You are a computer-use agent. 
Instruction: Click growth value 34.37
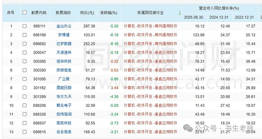225,35
